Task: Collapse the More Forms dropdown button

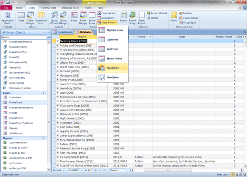Action: 107,23
